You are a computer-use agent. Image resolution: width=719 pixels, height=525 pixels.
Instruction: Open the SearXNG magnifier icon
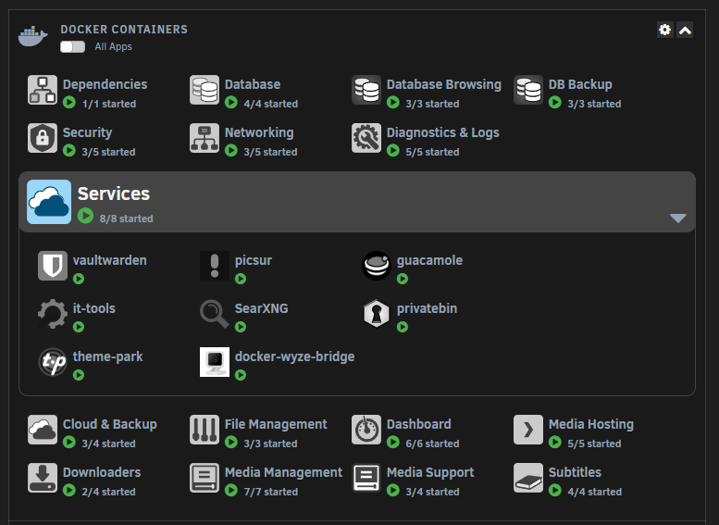point(215,314)
